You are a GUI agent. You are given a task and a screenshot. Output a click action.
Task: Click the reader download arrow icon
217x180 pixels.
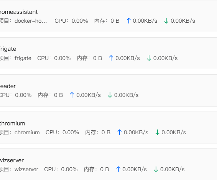[110, 95]
